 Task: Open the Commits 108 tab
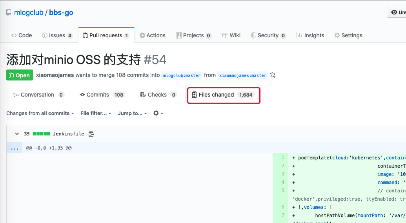[102, 95]
